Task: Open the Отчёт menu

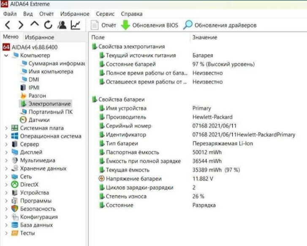Action: [46, 14]
